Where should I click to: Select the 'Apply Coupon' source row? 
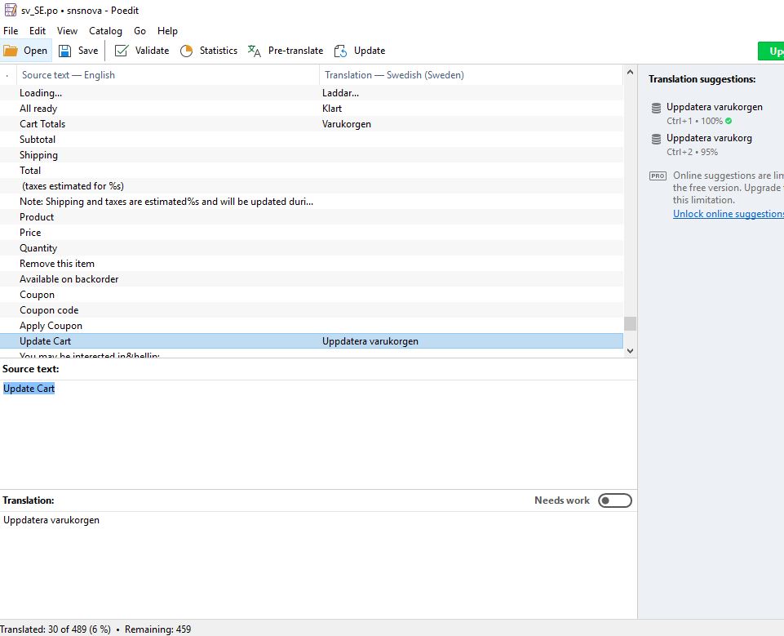[x=51, y=326]
